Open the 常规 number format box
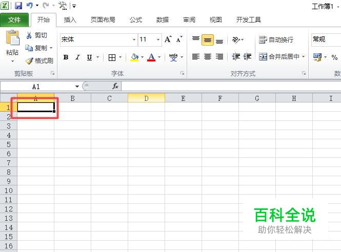Viewport: 341px width, 252px height. [326, 39]
